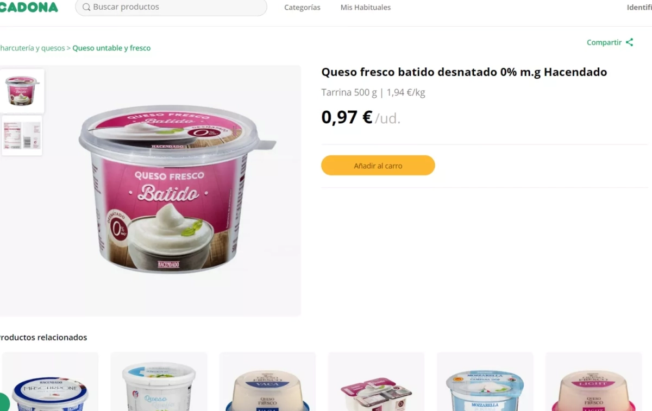Open Mis Habituales tab
652x411 pixels.
click(366, 8)
